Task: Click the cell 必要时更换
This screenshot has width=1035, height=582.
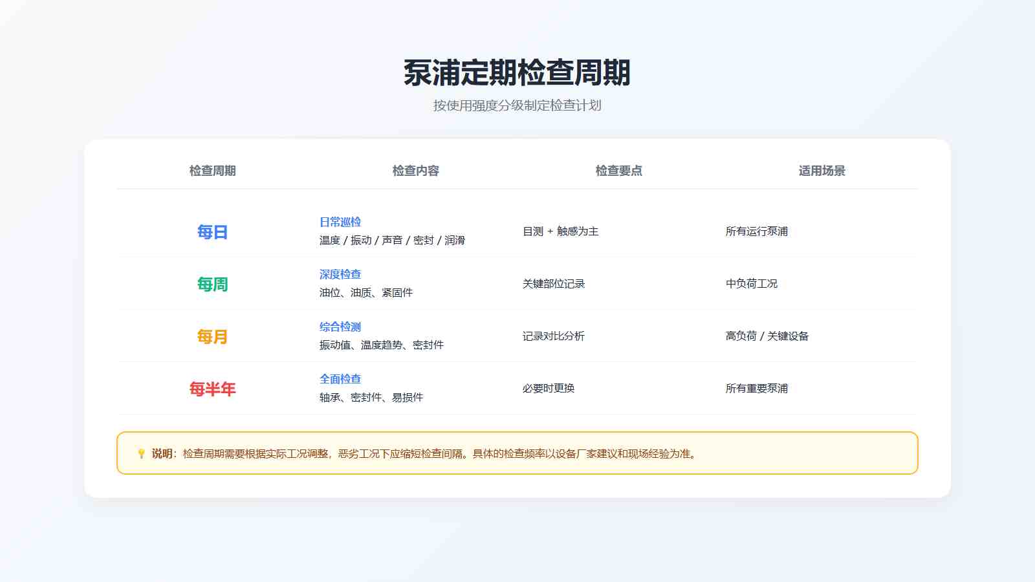Action: [549, 389]
